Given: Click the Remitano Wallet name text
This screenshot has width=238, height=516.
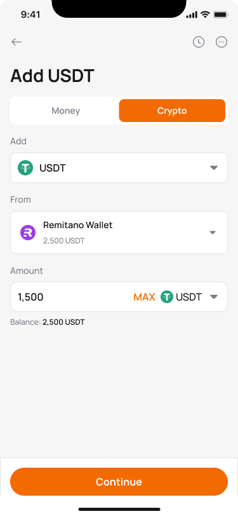Looking at the screenshot, I should [x=78, y=225].
